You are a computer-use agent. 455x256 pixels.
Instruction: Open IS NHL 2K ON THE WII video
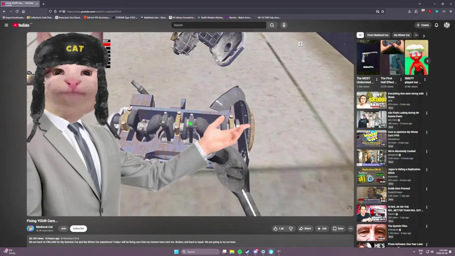coord(371,213)
